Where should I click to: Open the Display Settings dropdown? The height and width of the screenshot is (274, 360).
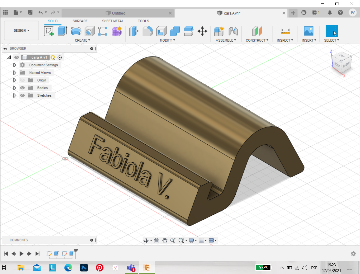[x=193, y=240]
